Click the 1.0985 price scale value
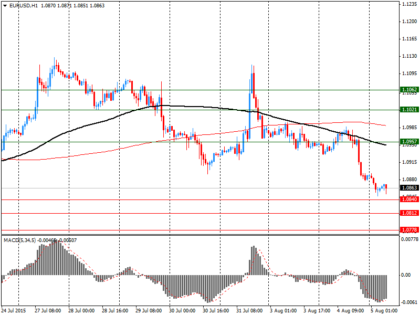Viewport: 420px width, 315px height. coord(409,128)
